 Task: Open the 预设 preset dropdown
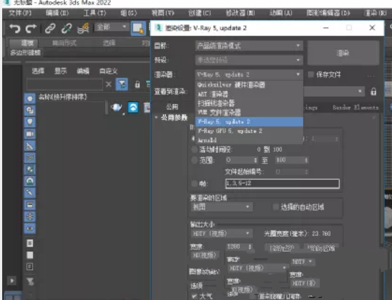tap(249, 60)
